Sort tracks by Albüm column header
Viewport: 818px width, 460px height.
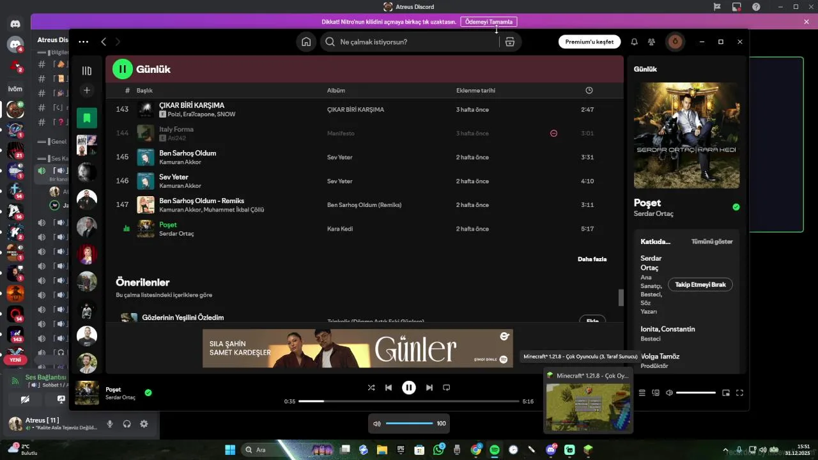click(x=336, y=90)
